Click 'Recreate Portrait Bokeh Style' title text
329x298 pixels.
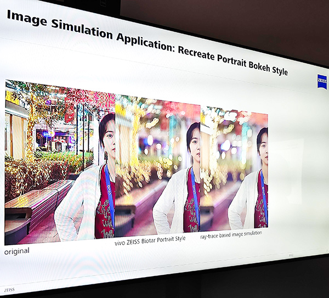coord(233,60)
